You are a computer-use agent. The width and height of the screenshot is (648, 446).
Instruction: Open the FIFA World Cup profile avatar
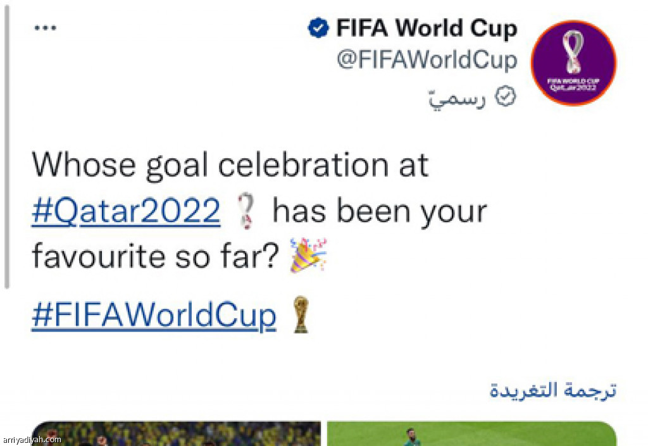(x=573, y=63)
